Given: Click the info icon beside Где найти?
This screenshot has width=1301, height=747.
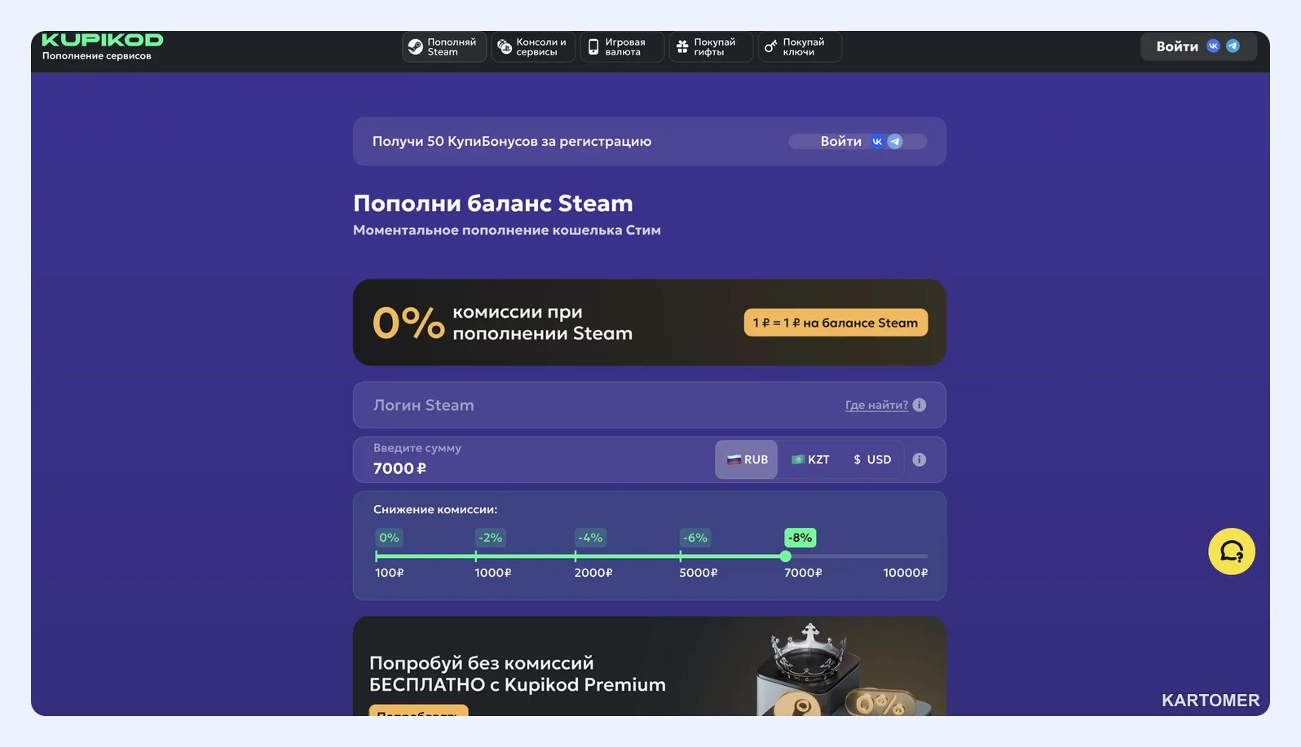Looking at the screenshot, I should coord(920,405).
